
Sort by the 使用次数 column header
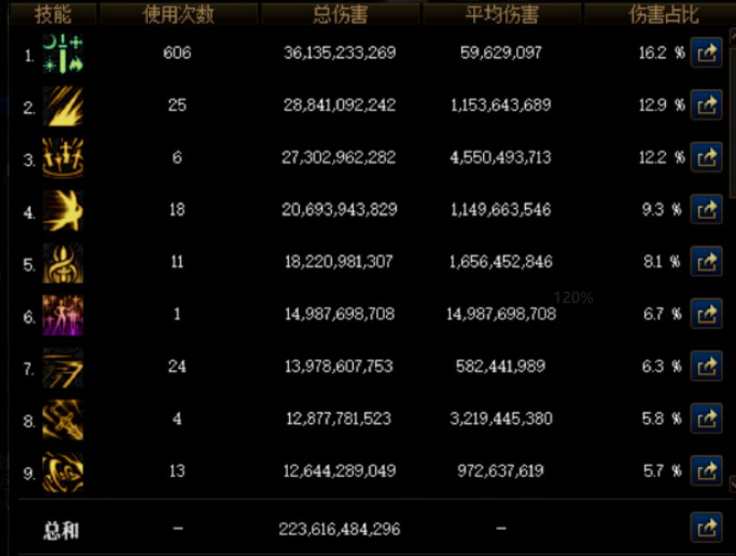pos(179,14)
